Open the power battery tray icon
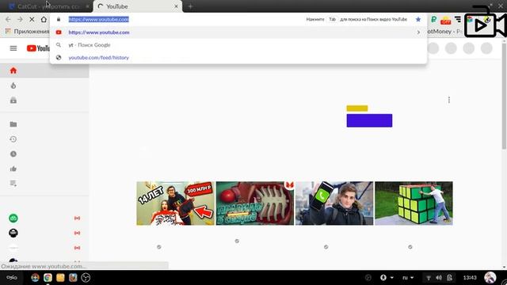Screen dimensions: 507x285 tap(449, 278)
